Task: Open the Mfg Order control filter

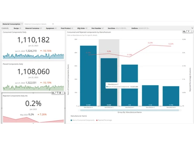Action: [x=82, y=28]
